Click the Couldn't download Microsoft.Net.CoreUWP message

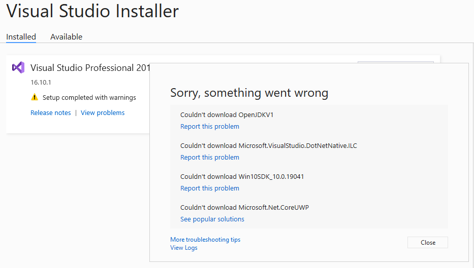point(244,207)
